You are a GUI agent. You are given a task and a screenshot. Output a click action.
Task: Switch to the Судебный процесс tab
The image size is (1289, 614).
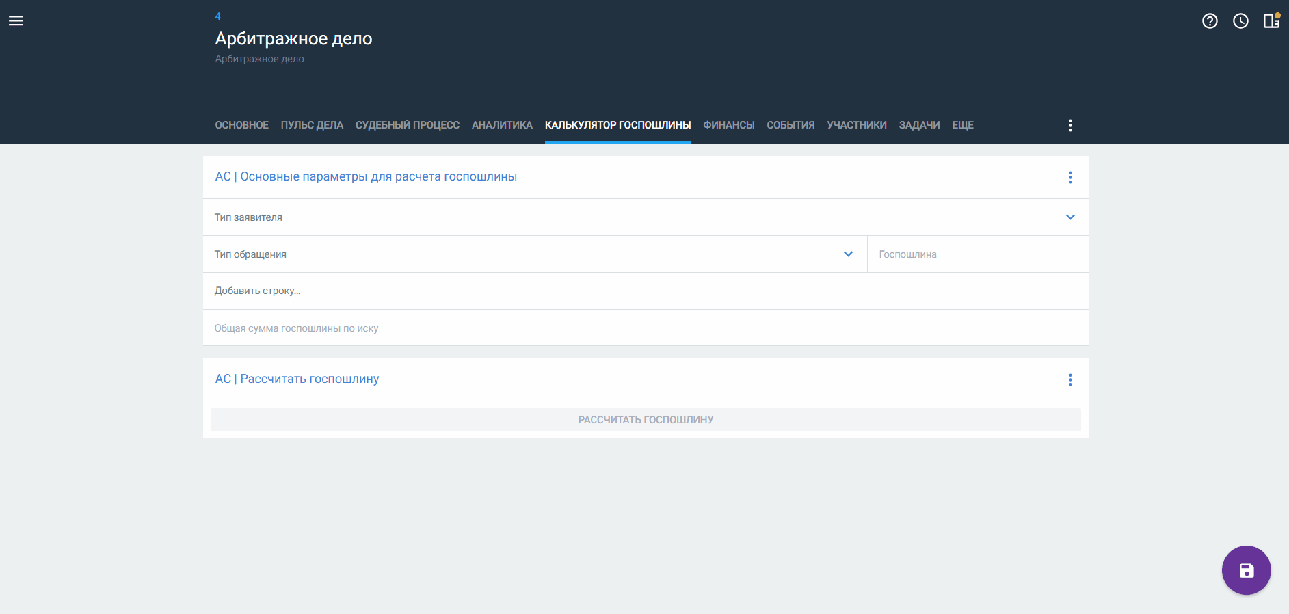(407, 125)
